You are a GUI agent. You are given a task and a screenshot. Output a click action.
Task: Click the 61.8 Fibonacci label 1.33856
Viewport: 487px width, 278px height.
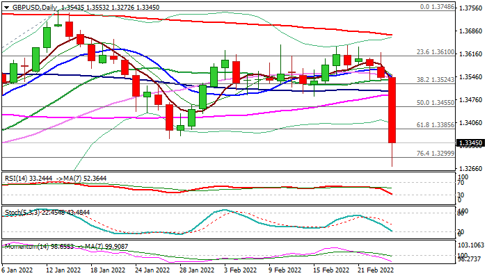(x=436, y=124)
